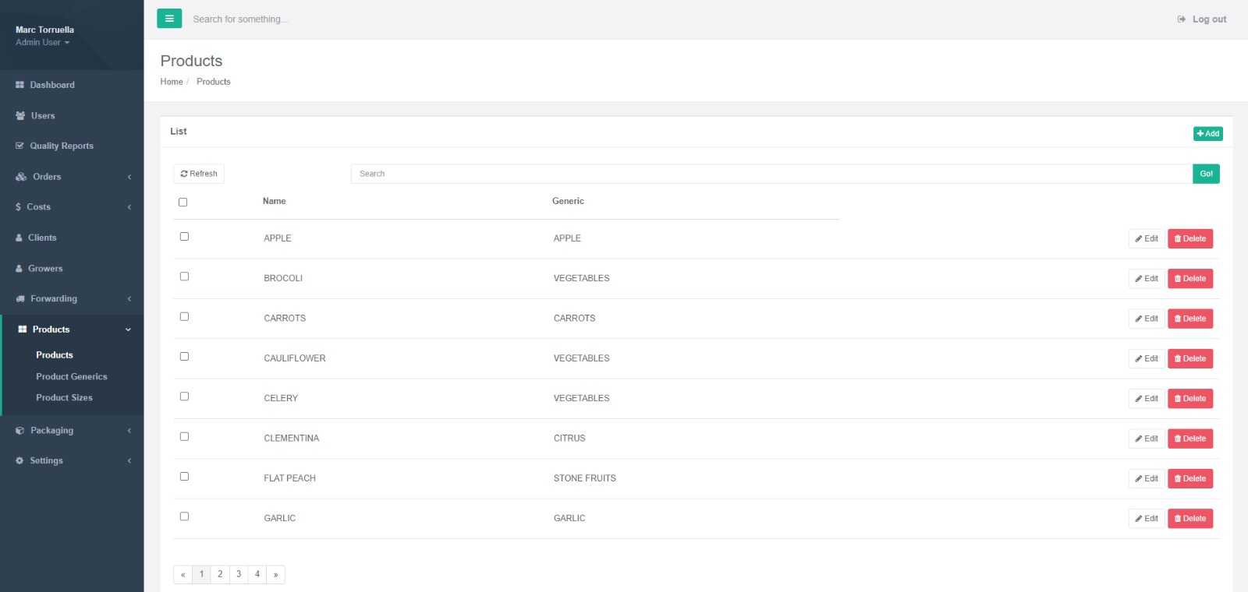Click the STONE FRUITS generic cell
The image size is (1248, 592).
585,478
